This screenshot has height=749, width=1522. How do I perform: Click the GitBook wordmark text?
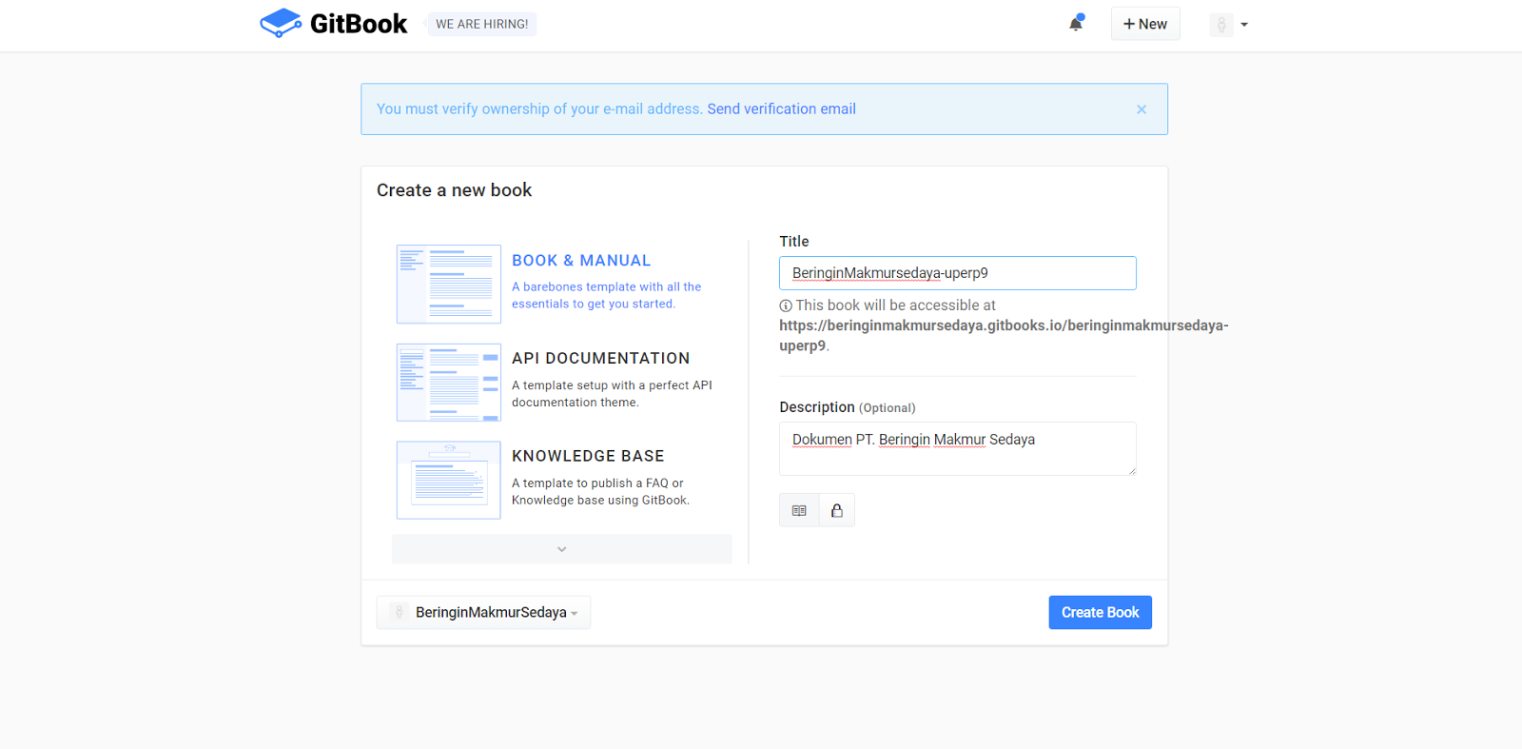[x=359, y=24]
